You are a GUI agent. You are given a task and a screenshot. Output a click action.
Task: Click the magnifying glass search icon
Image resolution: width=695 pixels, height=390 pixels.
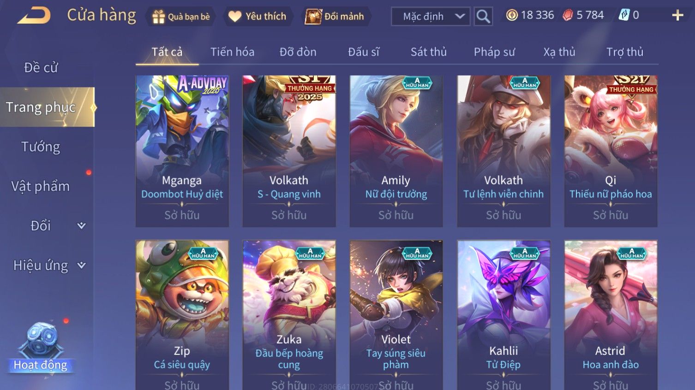point(483,17)
